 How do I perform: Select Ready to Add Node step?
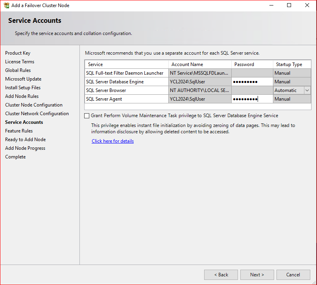pyautogui.click(x=26, y=140)
